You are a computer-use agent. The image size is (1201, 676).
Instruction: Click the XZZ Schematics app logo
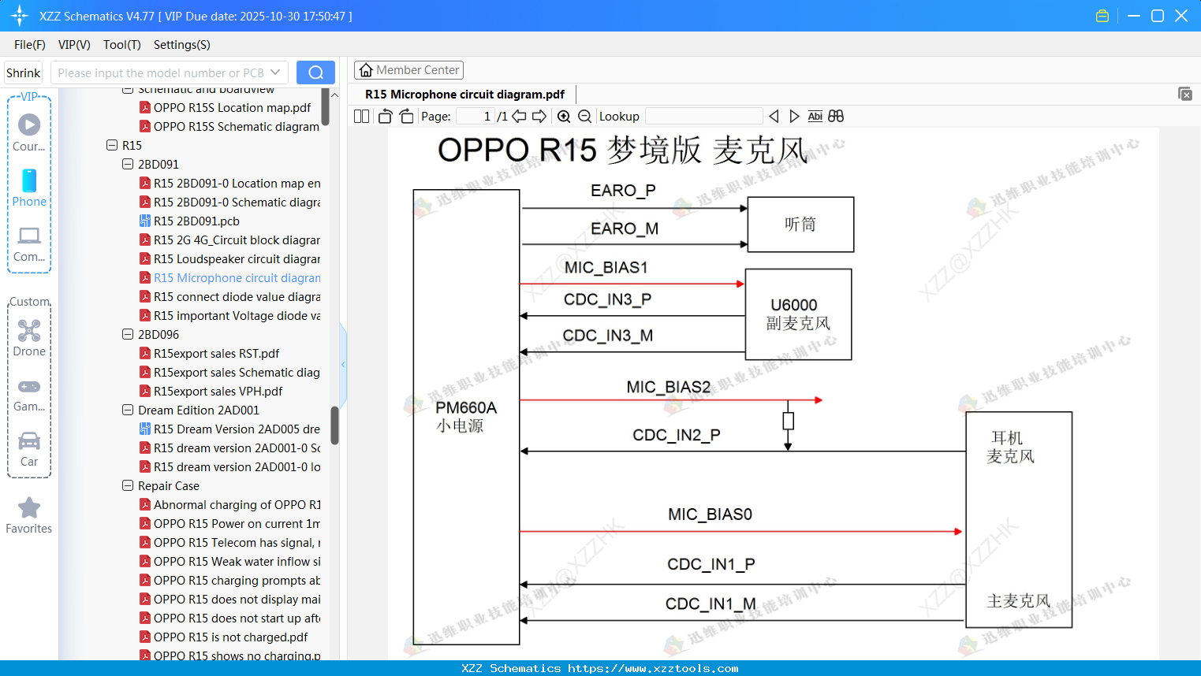pos(19,16)
